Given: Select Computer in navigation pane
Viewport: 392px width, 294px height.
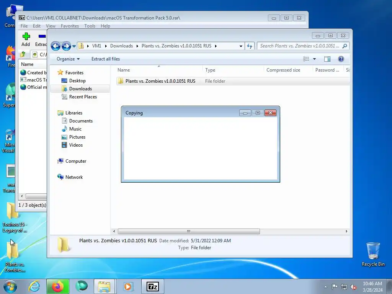Looking at the screenshot, I should tap(75, 161).
